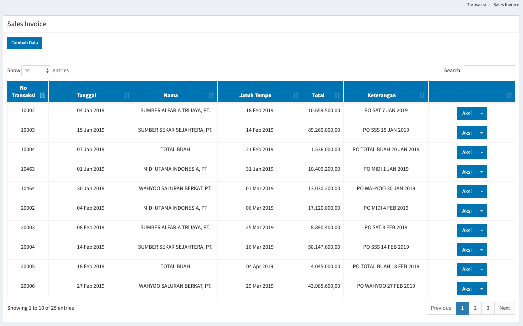Click Aksi button for invoice 20006
Viewport: 523px width, 326px height.
click(467, 289)
